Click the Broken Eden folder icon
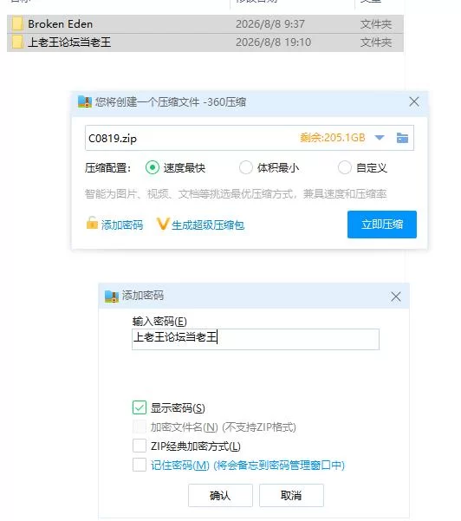 click(x=17, y=24)
